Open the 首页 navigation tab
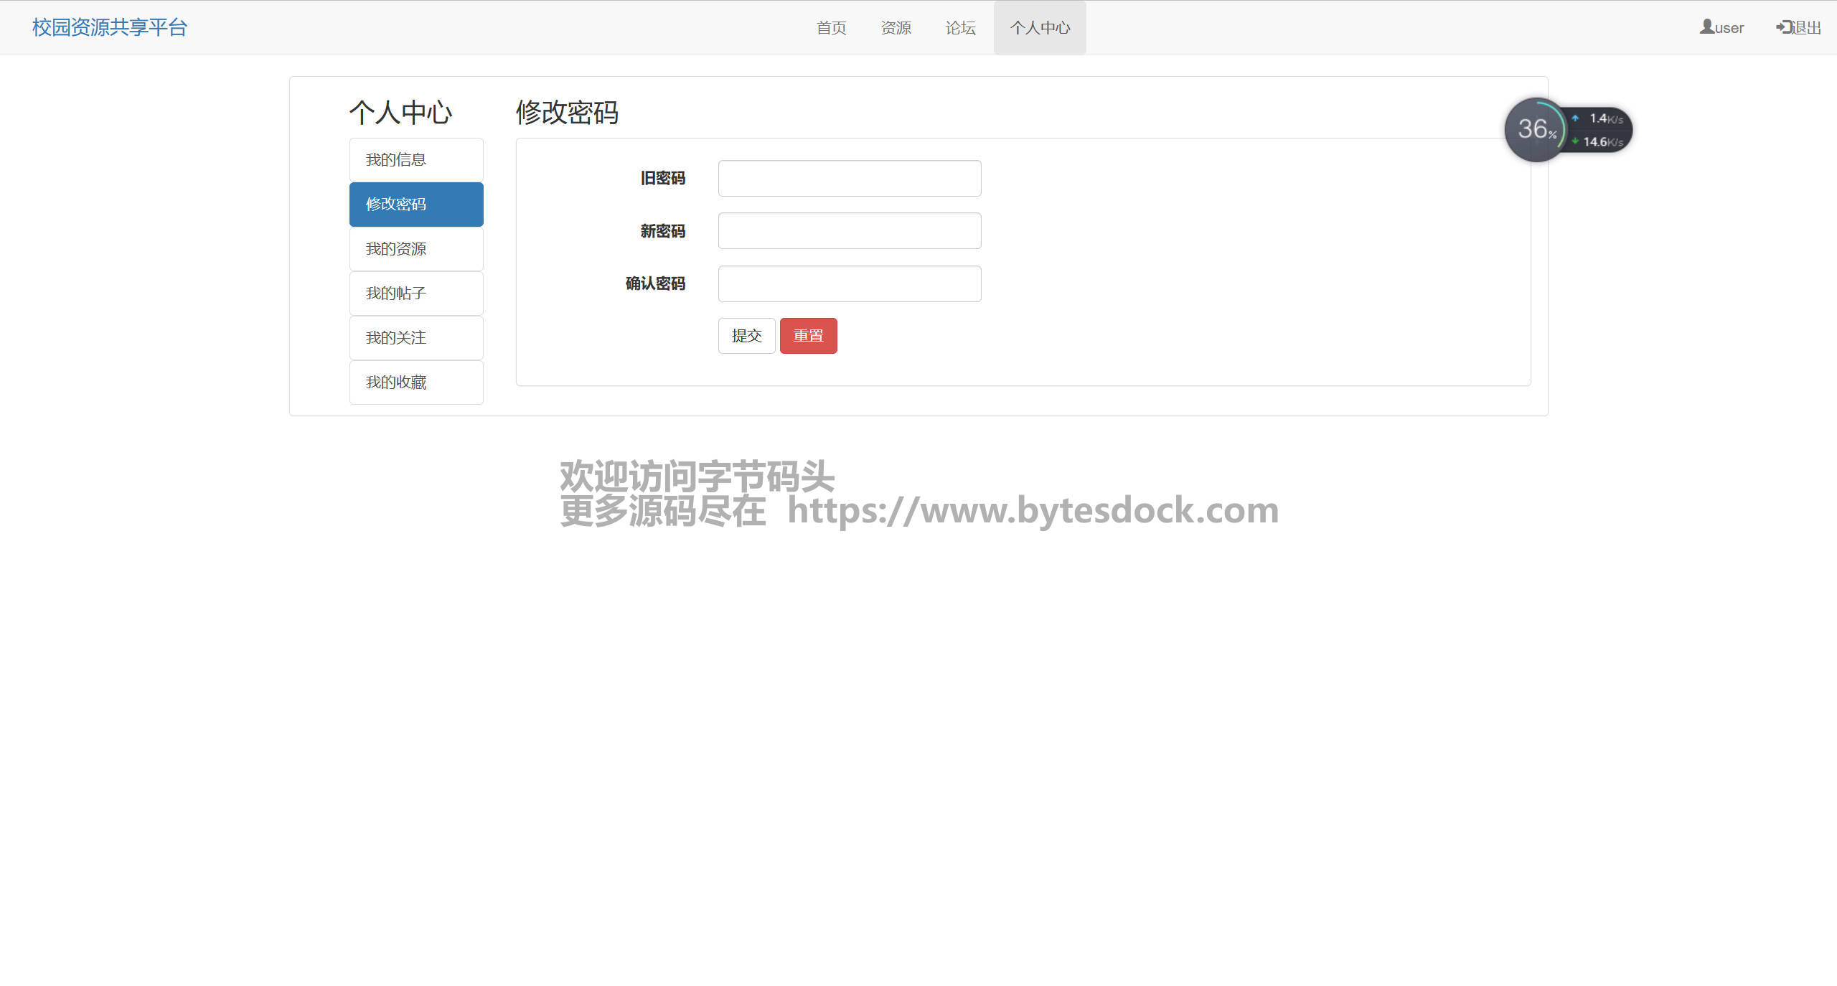The image size is (1837, 986). (x=831, y=28)
